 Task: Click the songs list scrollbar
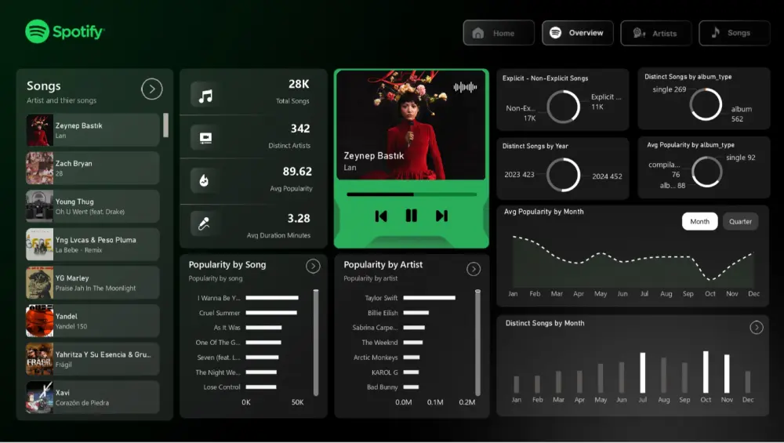[x=165, y=125]
